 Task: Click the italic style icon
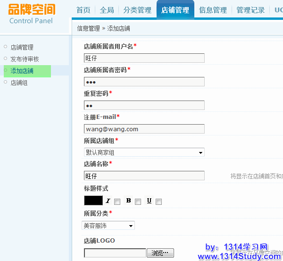pos(108,201)
